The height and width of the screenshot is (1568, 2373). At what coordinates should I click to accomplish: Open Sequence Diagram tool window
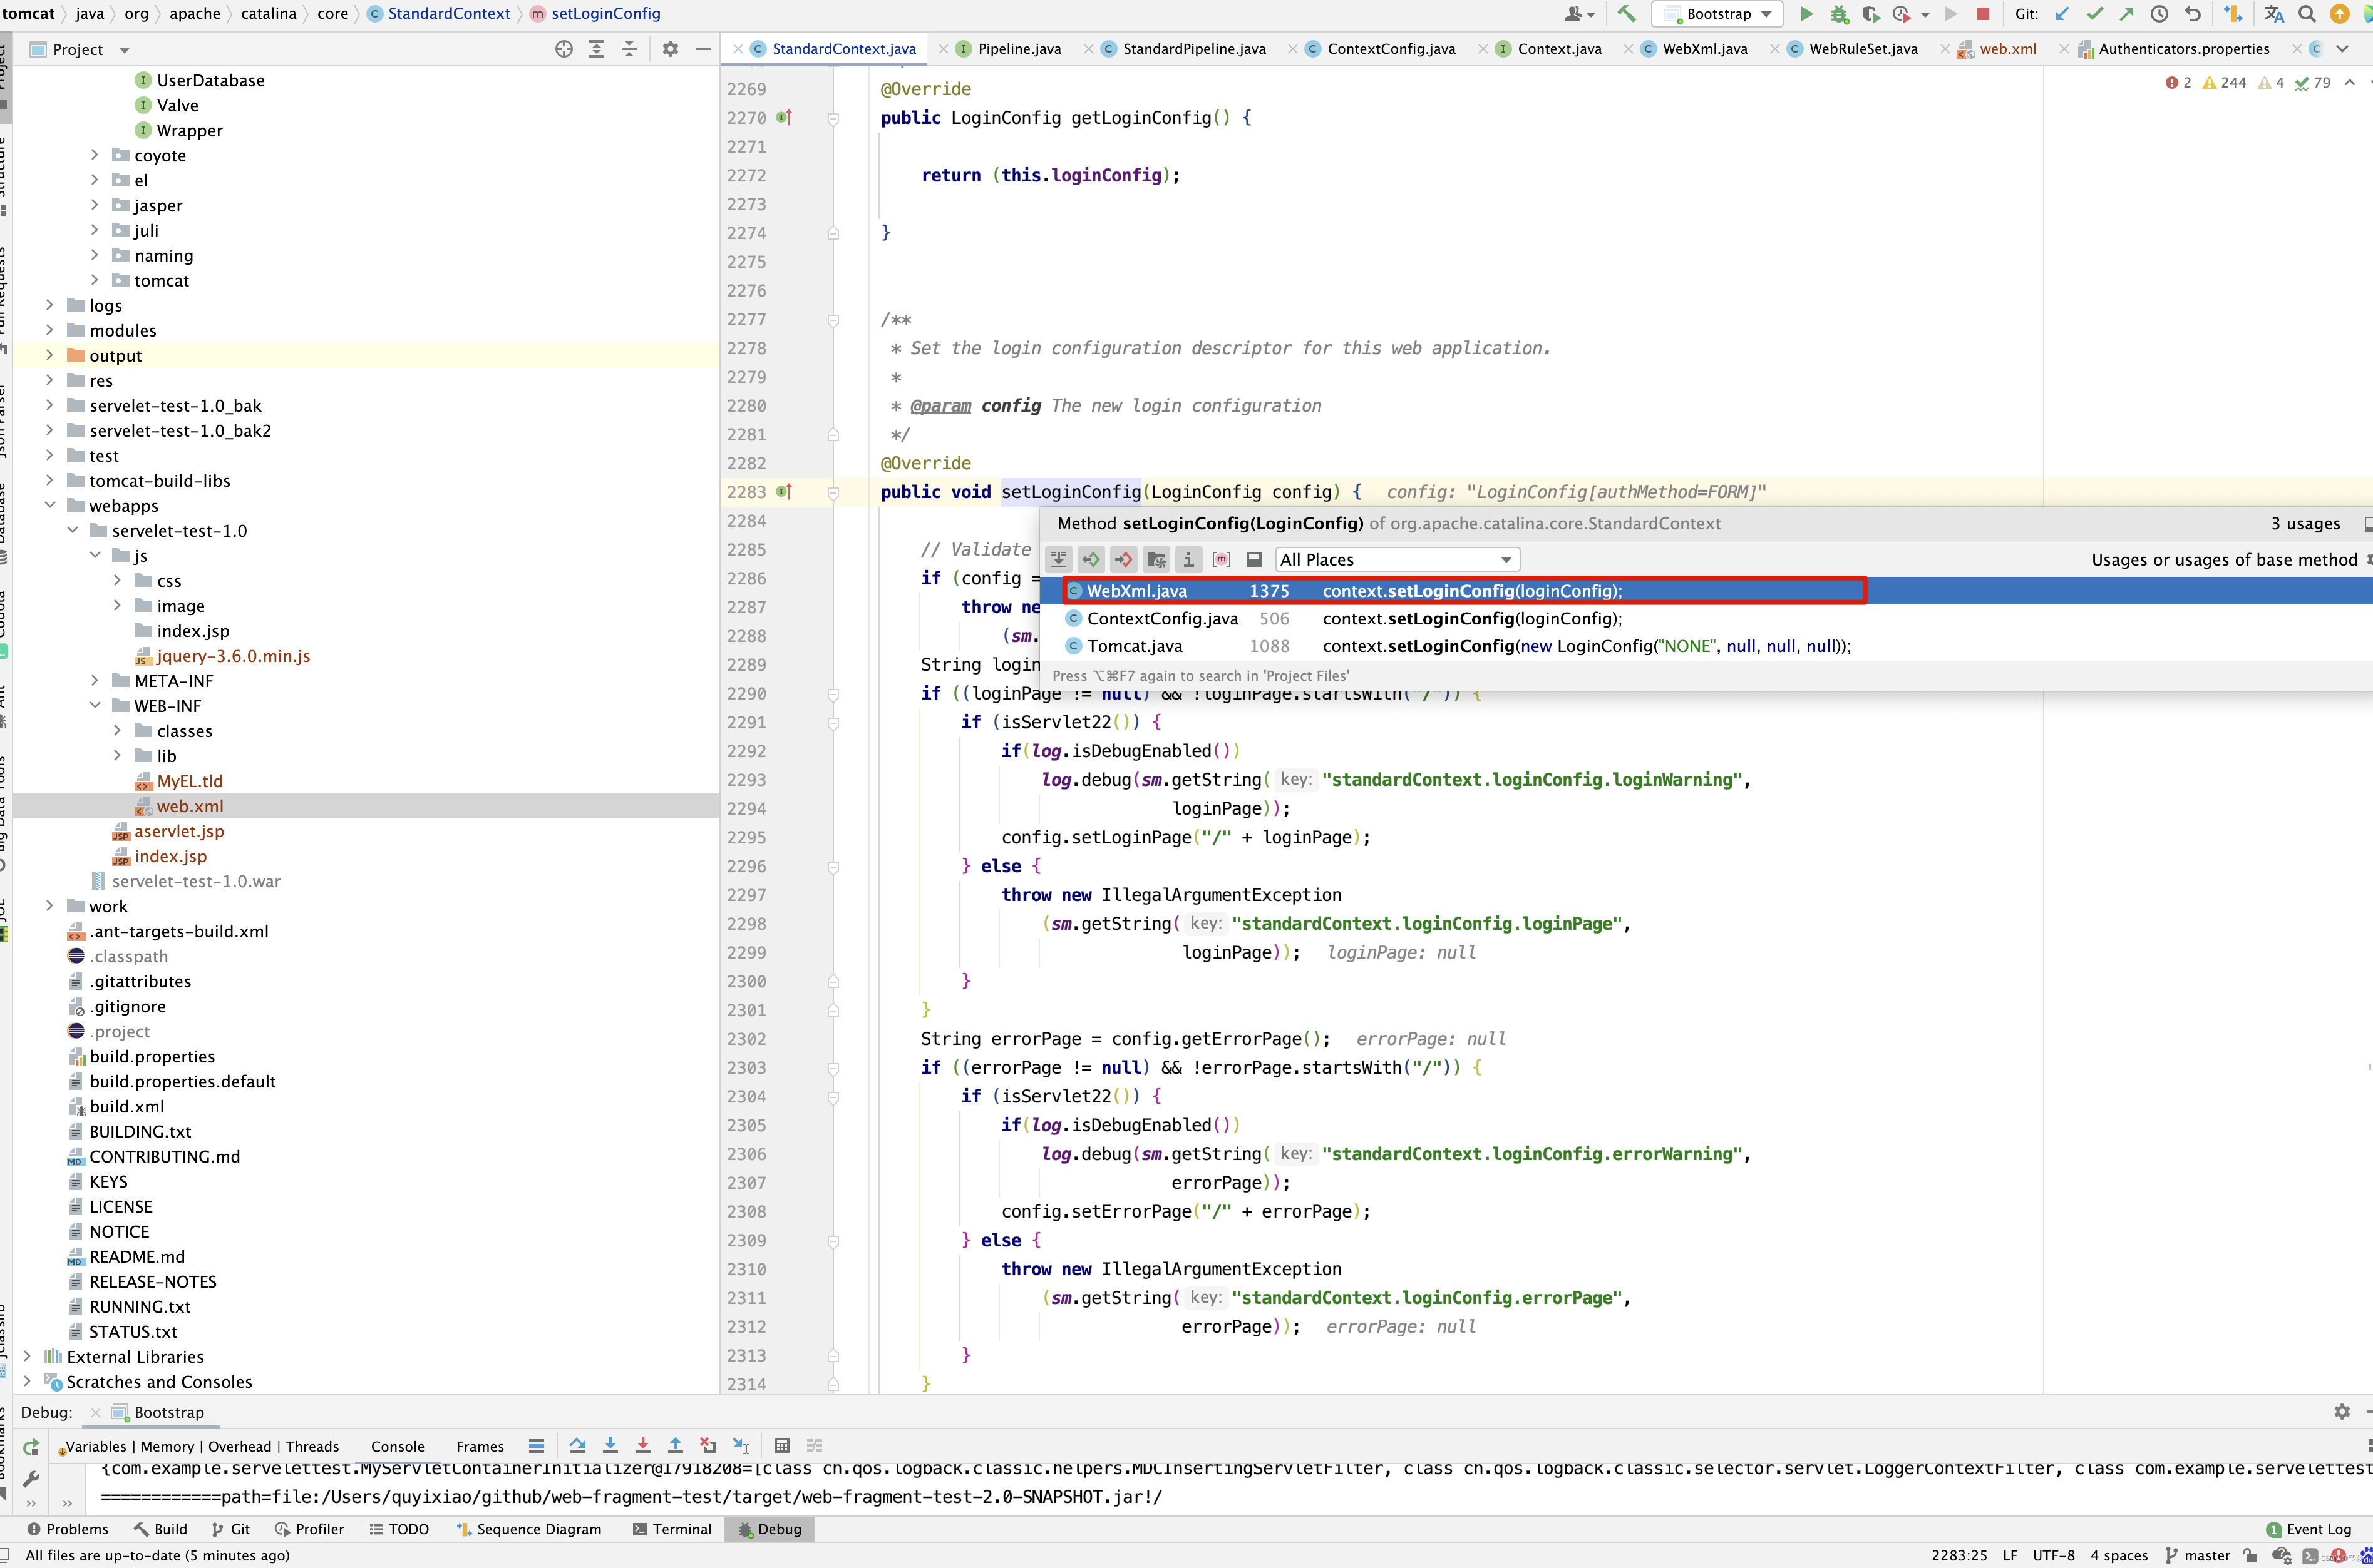click(528, 1529)
